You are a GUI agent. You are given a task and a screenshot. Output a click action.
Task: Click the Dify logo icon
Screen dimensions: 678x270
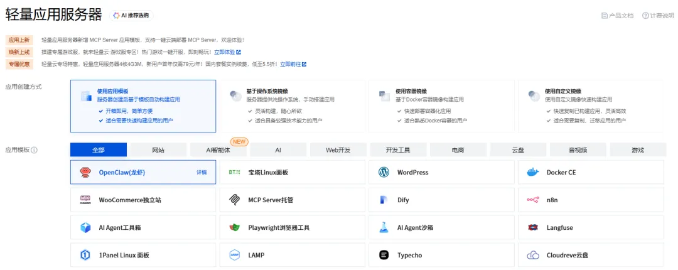point(384,200)
